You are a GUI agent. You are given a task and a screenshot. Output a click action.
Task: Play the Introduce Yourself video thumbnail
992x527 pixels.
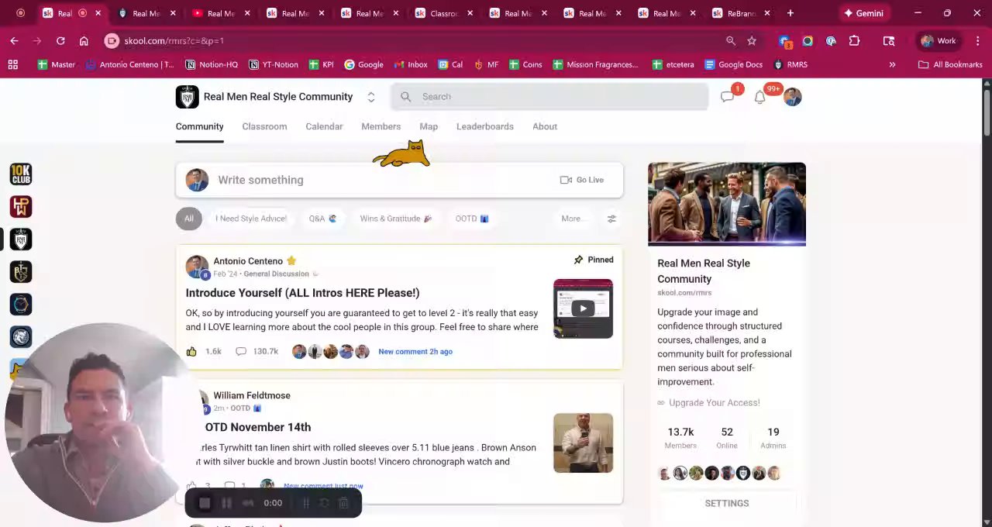pyautogui.click(x=583, y=308)
